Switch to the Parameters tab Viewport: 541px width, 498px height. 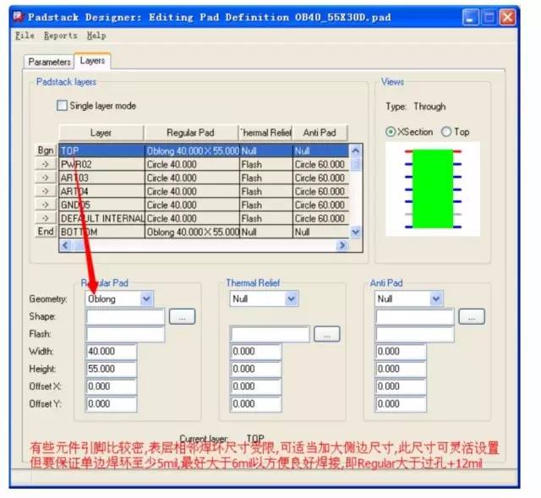click(49, 62)
